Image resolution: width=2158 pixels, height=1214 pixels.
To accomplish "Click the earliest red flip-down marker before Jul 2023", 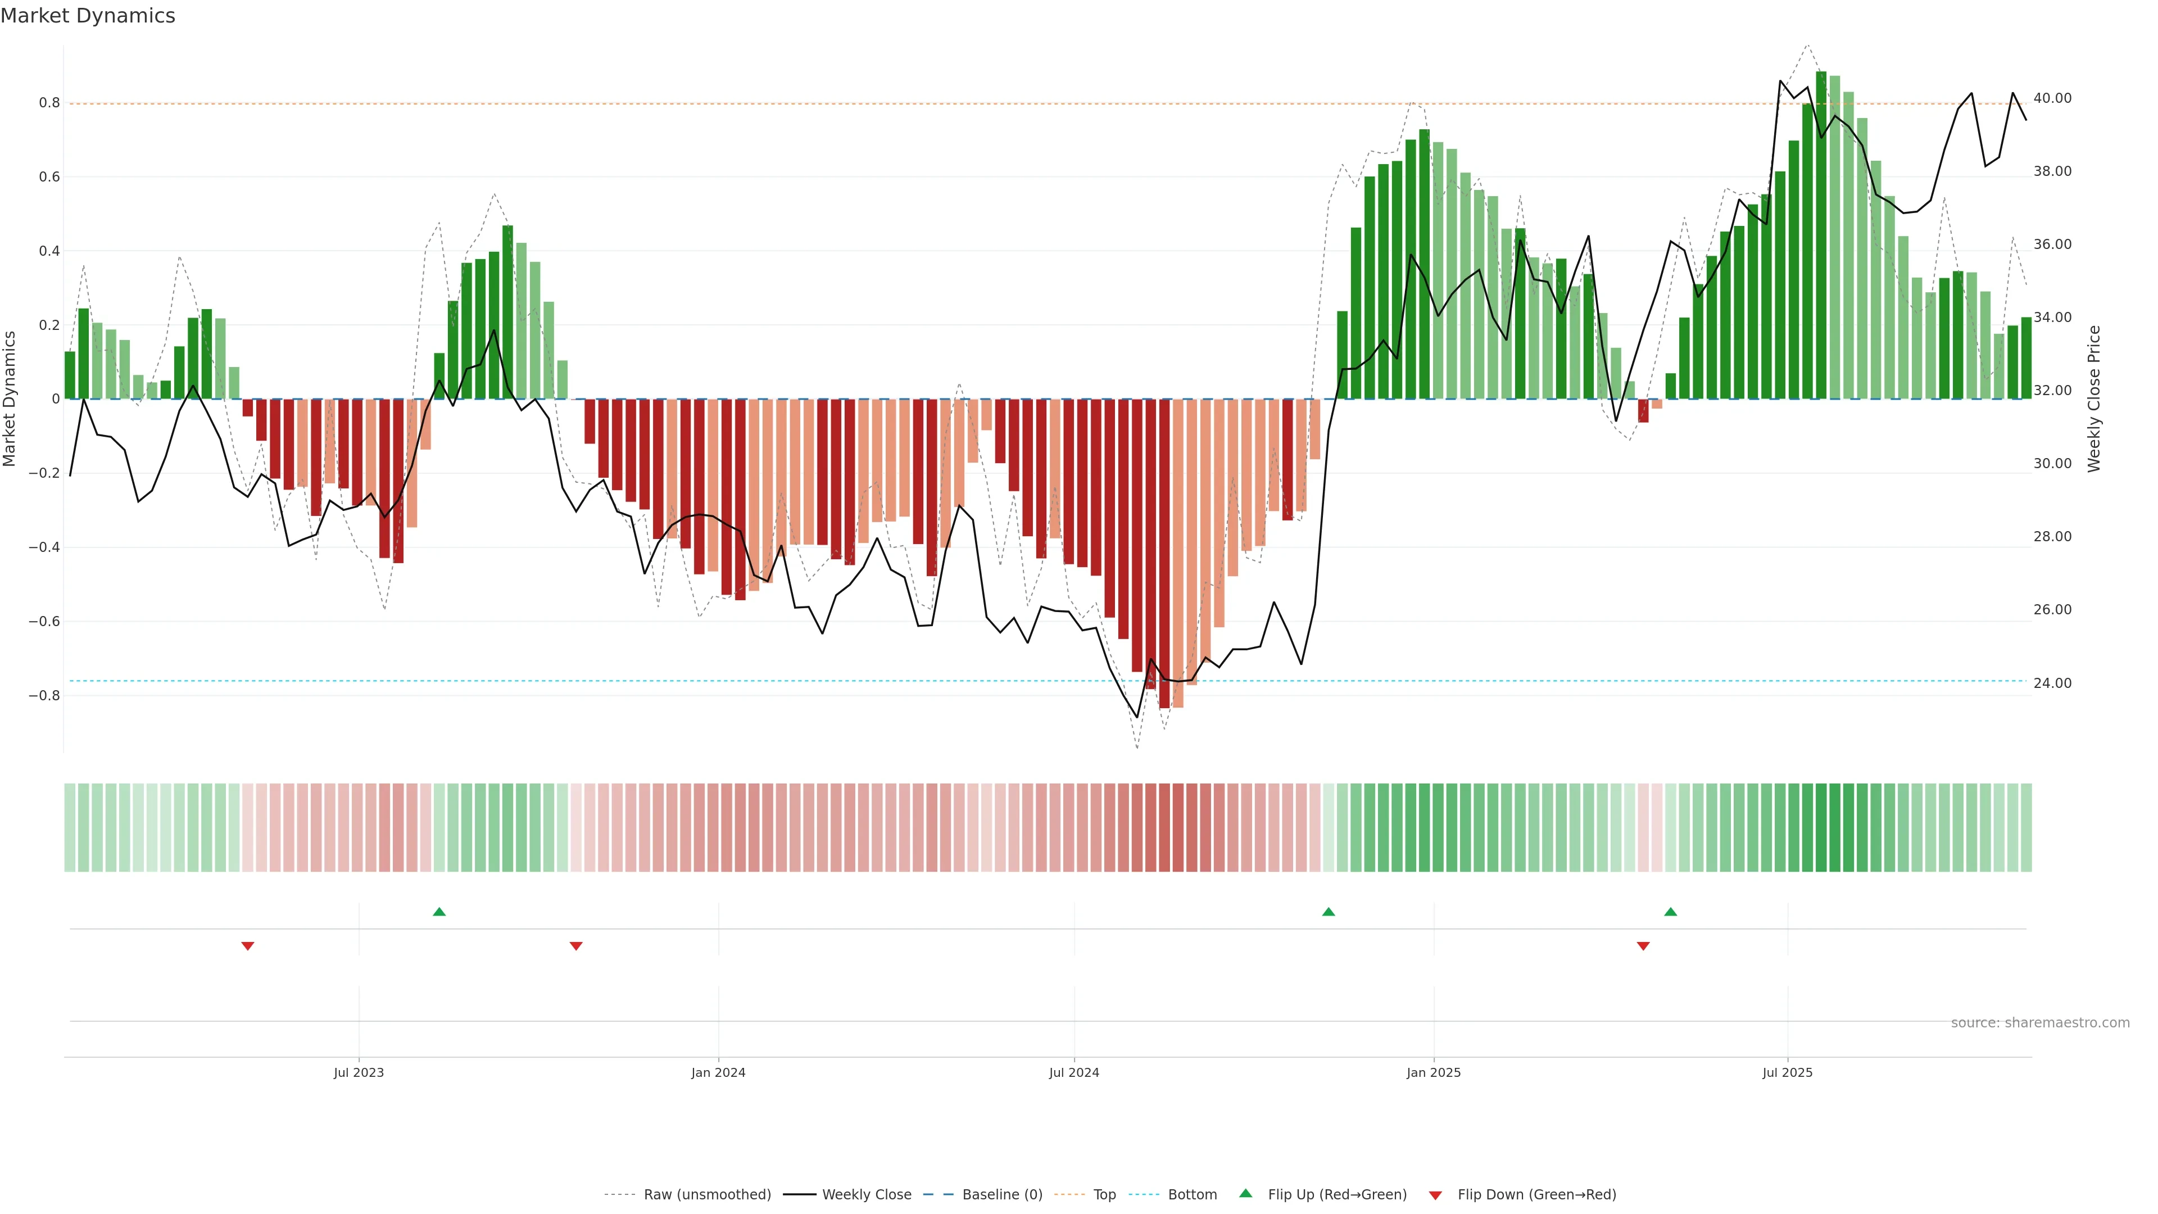I will [x=247, y=946].
